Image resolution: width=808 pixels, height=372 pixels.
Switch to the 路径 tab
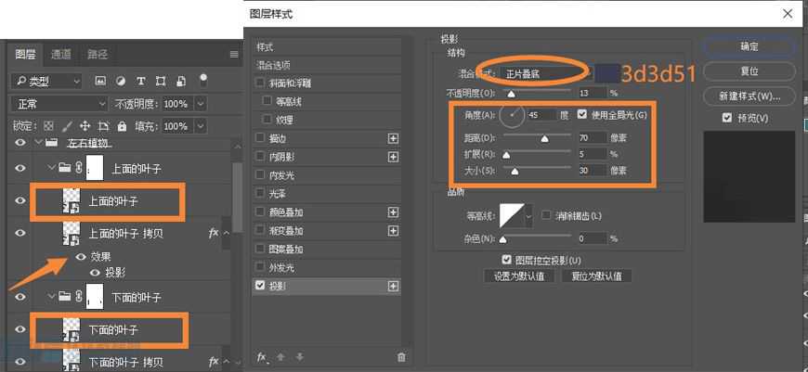[97, 54]
